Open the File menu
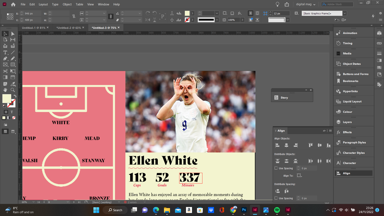 pos(23,5)
